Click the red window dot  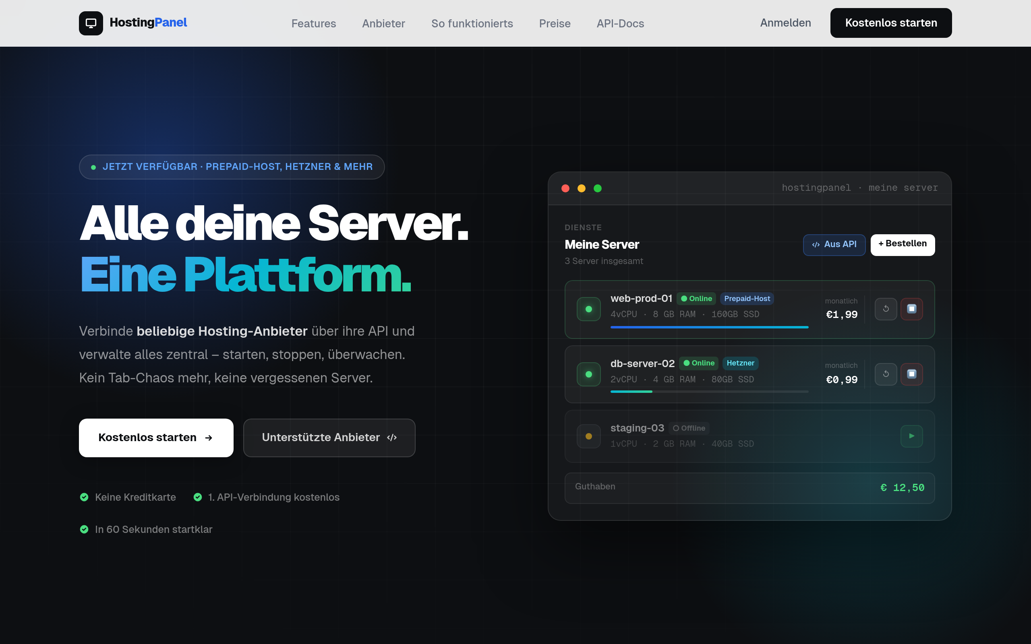click(565, 188)
